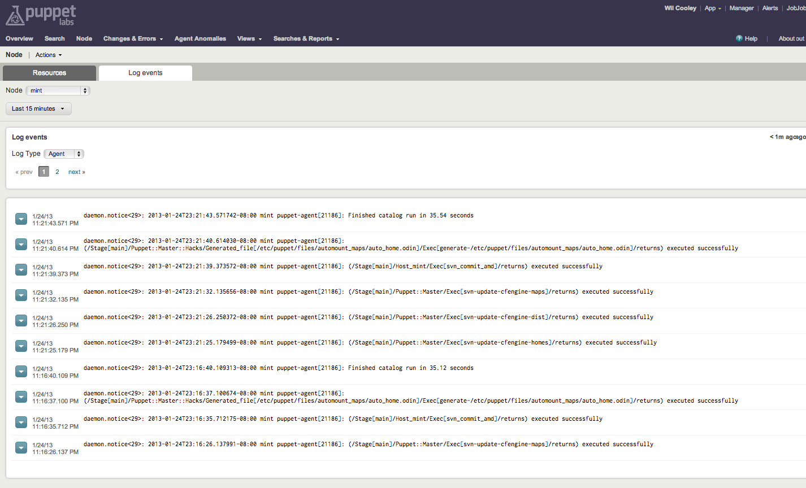This screenshot has height=488, width=806.
Task: Click the 11:21:40 auto_home.odin log message
Action: coord(411,245)
